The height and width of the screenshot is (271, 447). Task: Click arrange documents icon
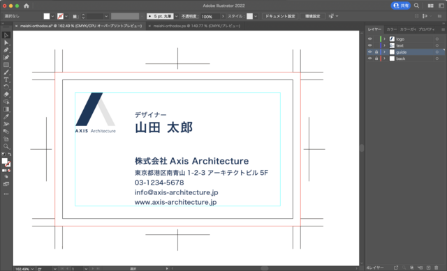[431, 6]
